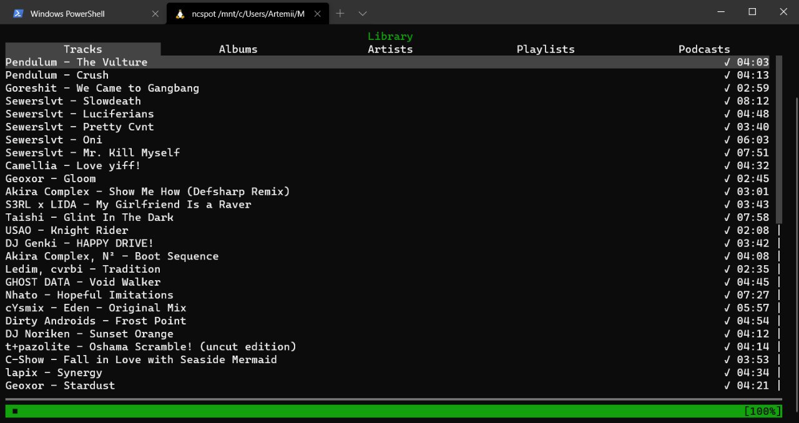
Task: Click the PowerShell icon on first tab
Action: coord(19,14)
